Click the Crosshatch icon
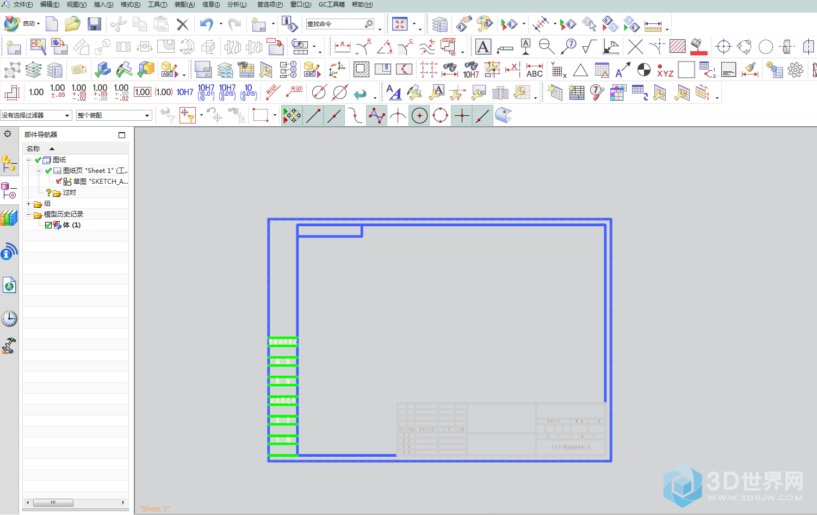 pos(677,47)
